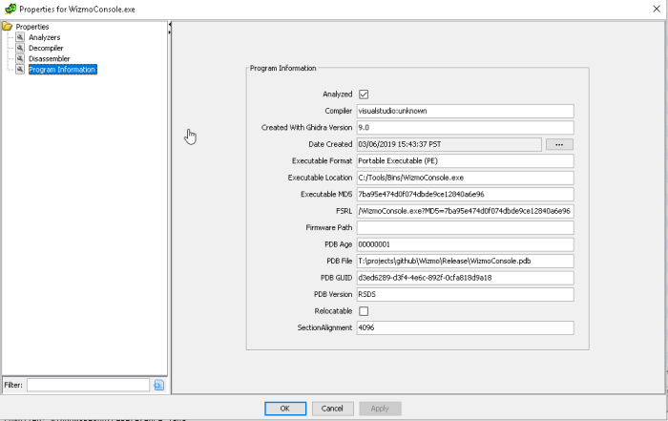Click the "Analyzed" label

pos(338,95)
